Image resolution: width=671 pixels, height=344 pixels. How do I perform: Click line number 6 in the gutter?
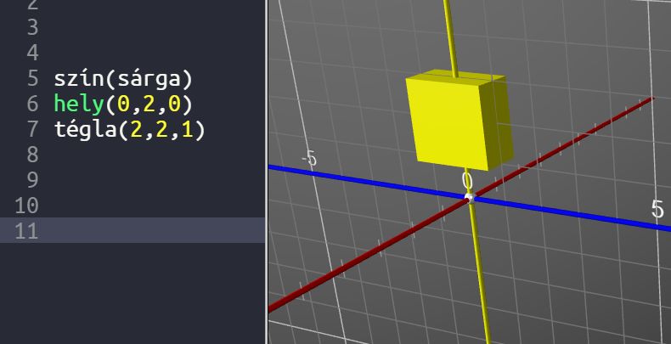point(32,104)
